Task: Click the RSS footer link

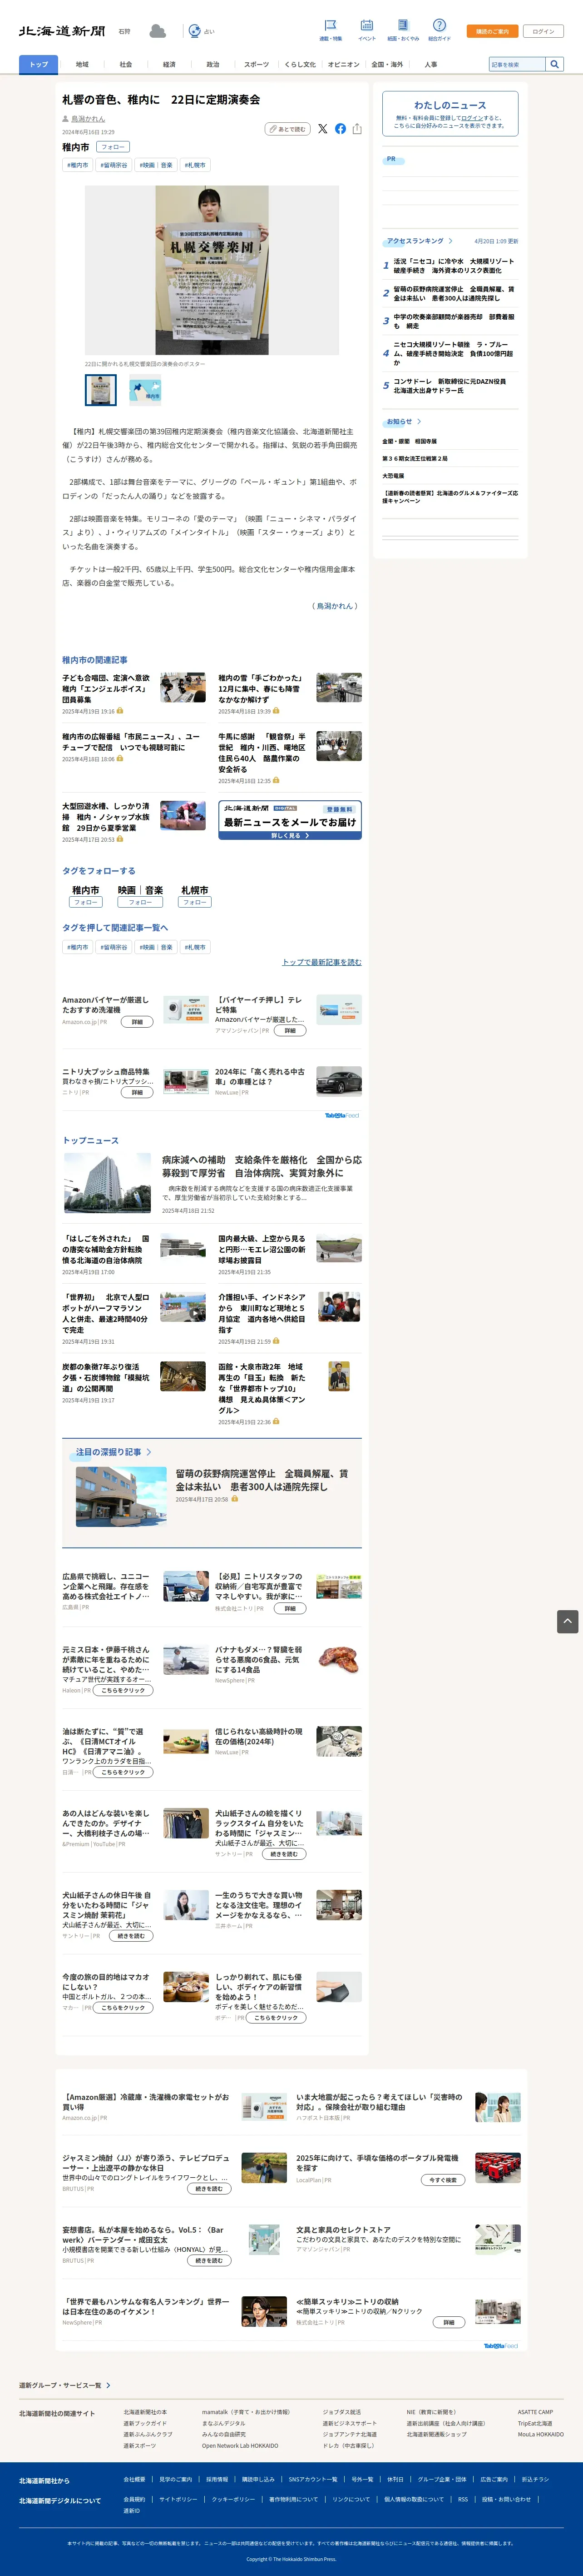Action: 462,2499
